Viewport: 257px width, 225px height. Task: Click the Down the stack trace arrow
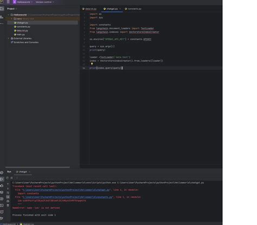[x=8, y=188]
